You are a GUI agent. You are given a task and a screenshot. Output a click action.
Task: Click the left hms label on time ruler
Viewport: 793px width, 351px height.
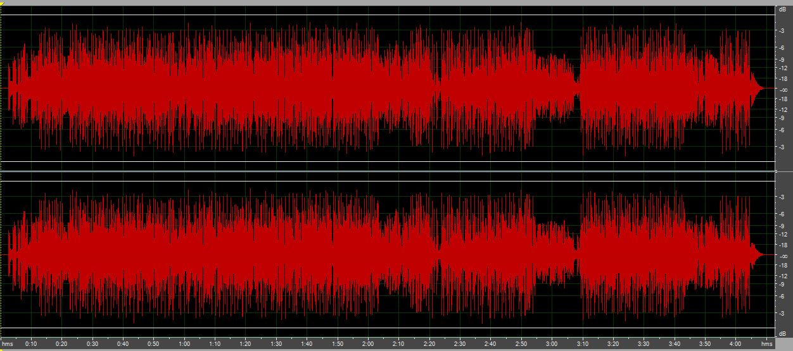point(7,344)
